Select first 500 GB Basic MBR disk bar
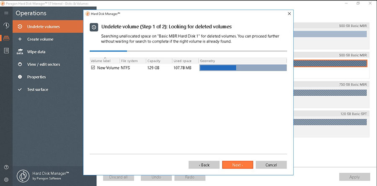 click(330, 34)
